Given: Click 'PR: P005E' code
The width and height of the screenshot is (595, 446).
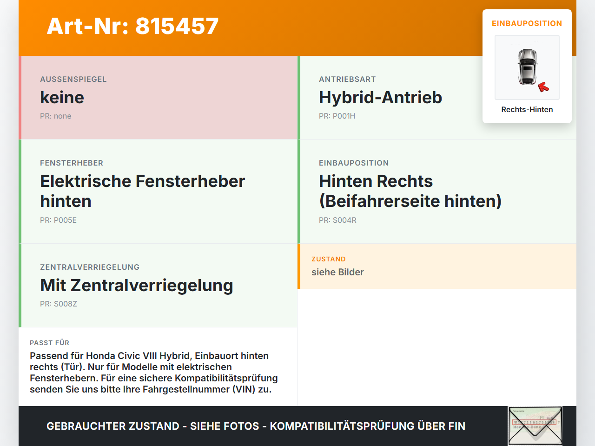Looking at the screenshot, I should click(x=58, y=220).
